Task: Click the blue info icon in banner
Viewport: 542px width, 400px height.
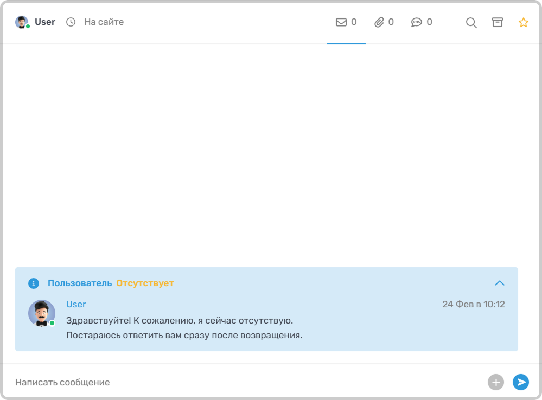Action: (34, 283)
